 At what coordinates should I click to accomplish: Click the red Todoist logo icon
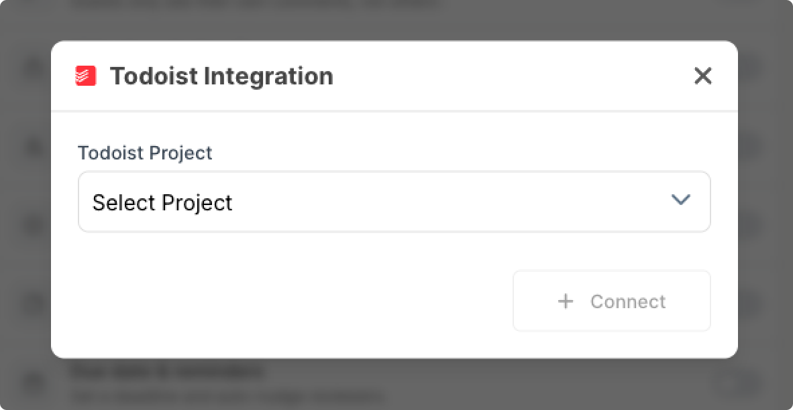[85, 76]
